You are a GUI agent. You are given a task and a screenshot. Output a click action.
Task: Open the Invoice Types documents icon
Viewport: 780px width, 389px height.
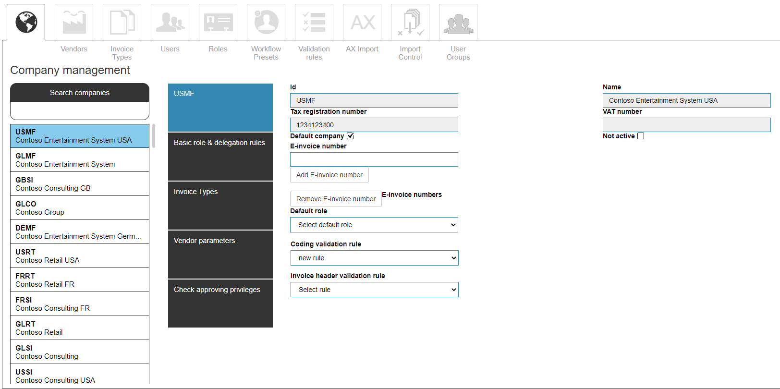[122, 22]
